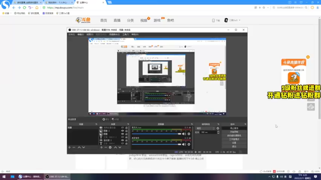Image resolution: width=321 pixels, height=180 pixels.
Task: Open the bookmarks 收藏 dropdown arrow
Action: (x=11, y=13)
